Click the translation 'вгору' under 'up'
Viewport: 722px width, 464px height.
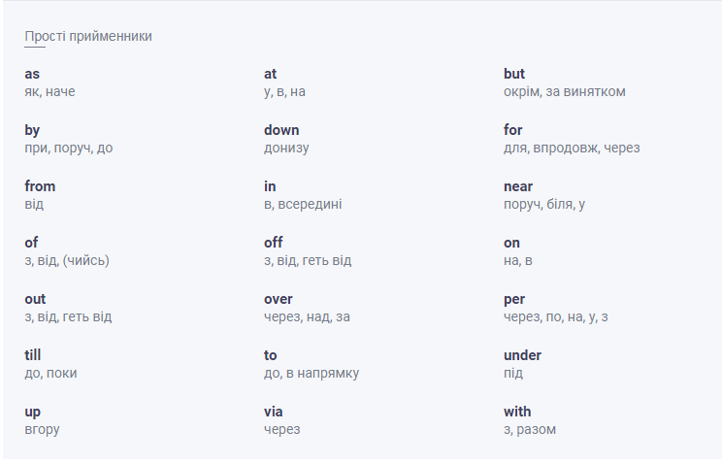coord(42,430)
